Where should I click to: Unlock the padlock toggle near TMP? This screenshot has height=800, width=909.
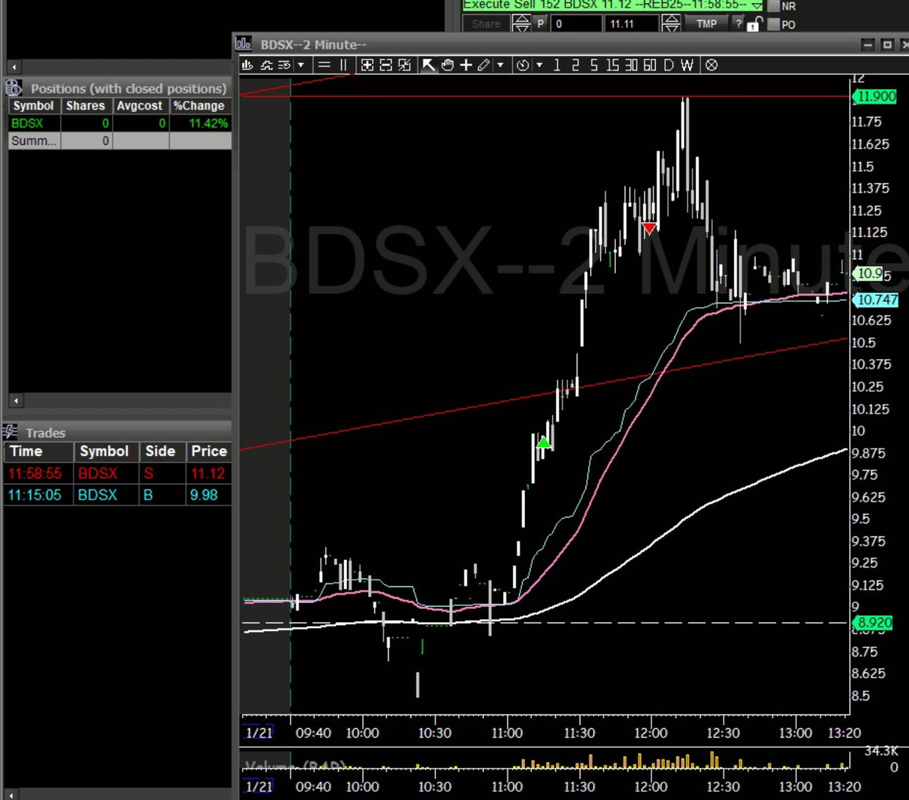tap(752, 25)
